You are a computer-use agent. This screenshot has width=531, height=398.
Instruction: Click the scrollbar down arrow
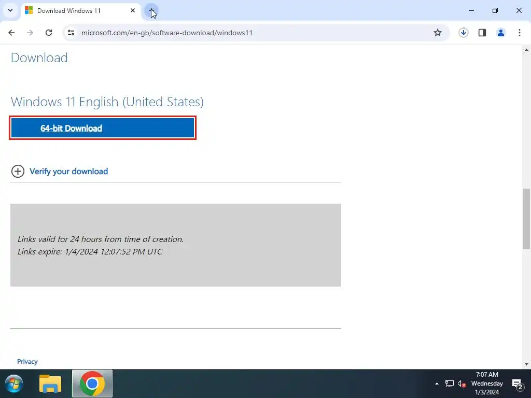coord(527,364)
